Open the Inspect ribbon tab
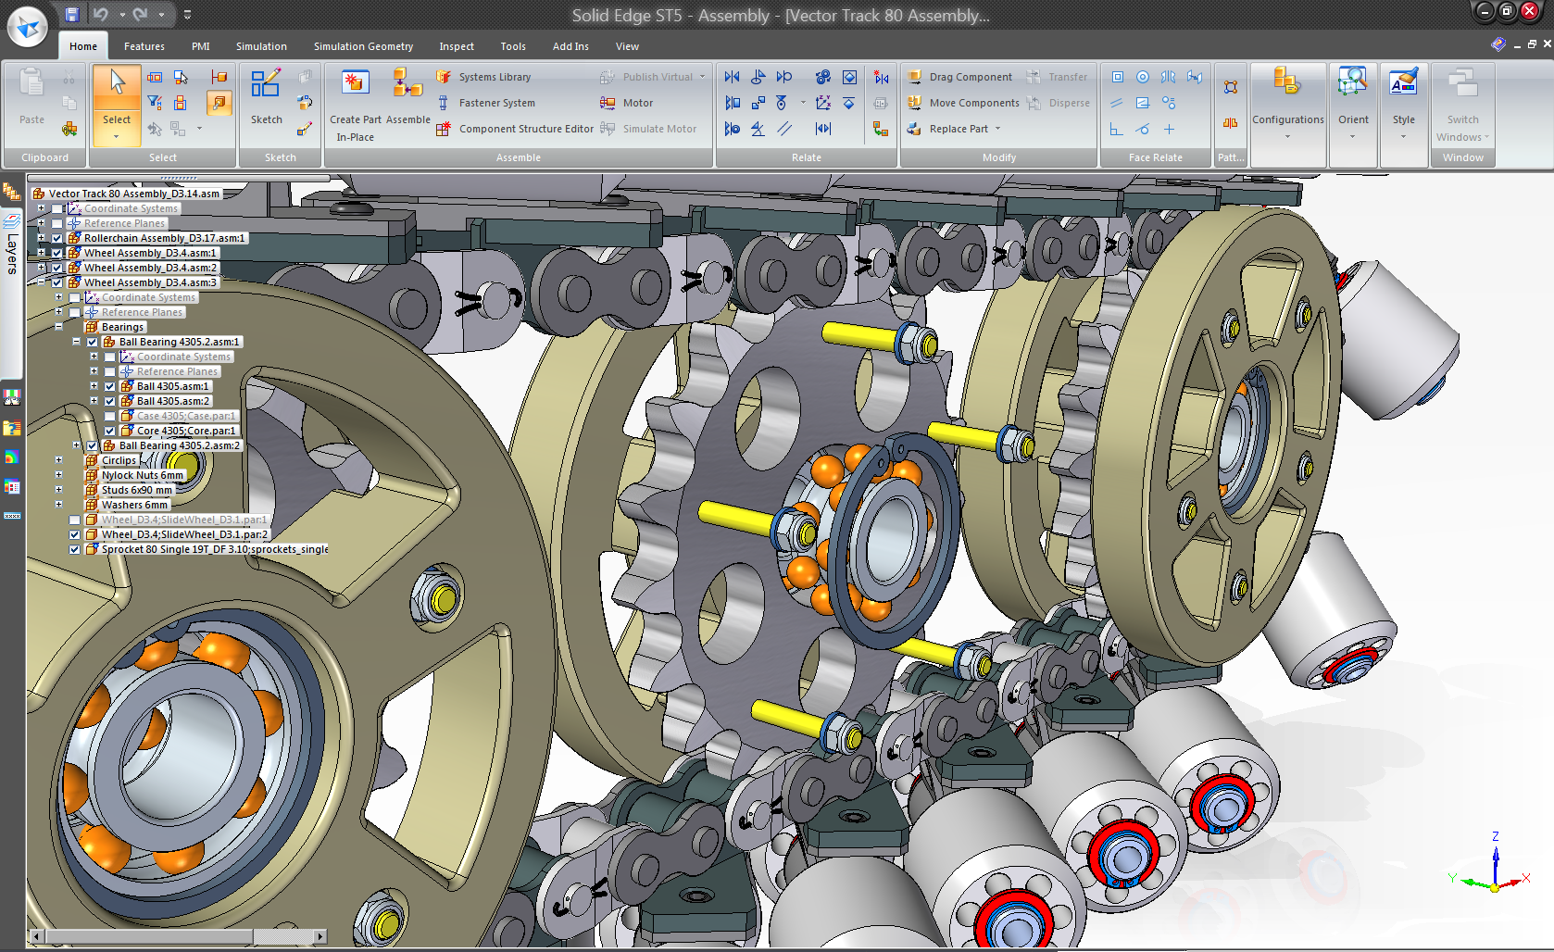The image size is (1554, 952). (x=456, y=46)
